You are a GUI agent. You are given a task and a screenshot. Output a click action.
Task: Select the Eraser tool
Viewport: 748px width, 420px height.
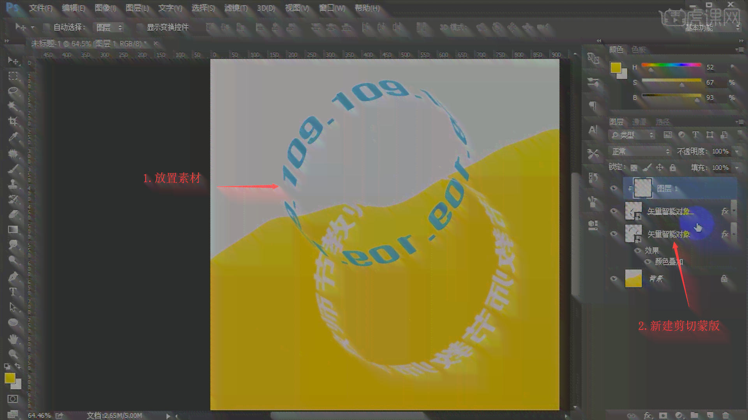[x=13, y=214]
